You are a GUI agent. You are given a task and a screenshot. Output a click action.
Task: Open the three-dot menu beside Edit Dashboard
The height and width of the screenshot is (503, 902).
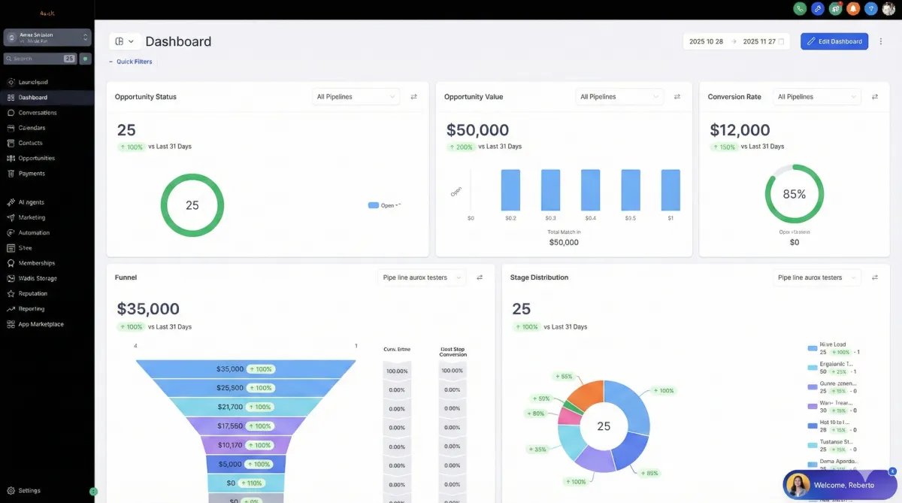click(881, 41)
